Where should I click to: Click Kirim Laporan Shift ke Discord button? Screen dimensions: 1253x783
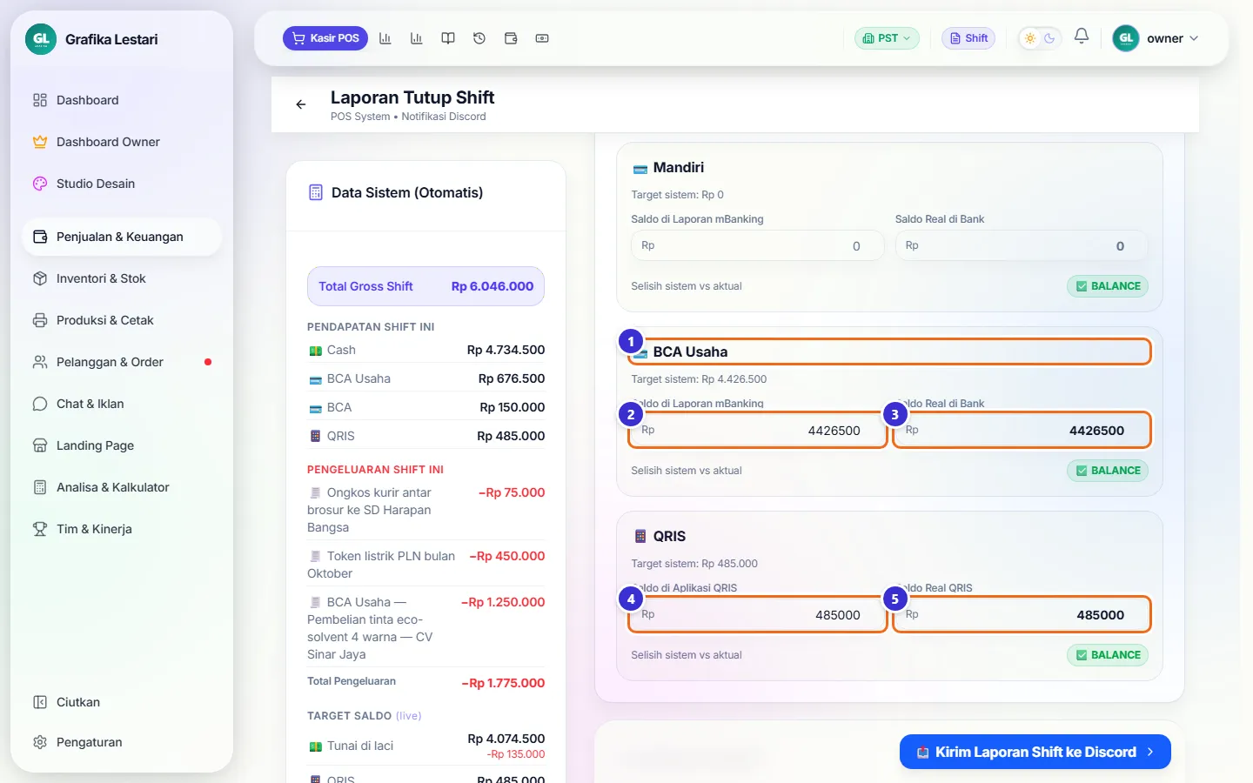pyautogui.click(x=1035, y=752)
